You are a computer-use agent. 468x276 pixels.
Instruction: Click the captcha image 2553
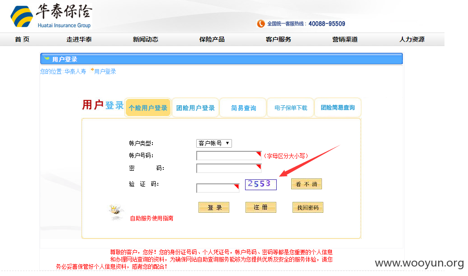[260, 184]
